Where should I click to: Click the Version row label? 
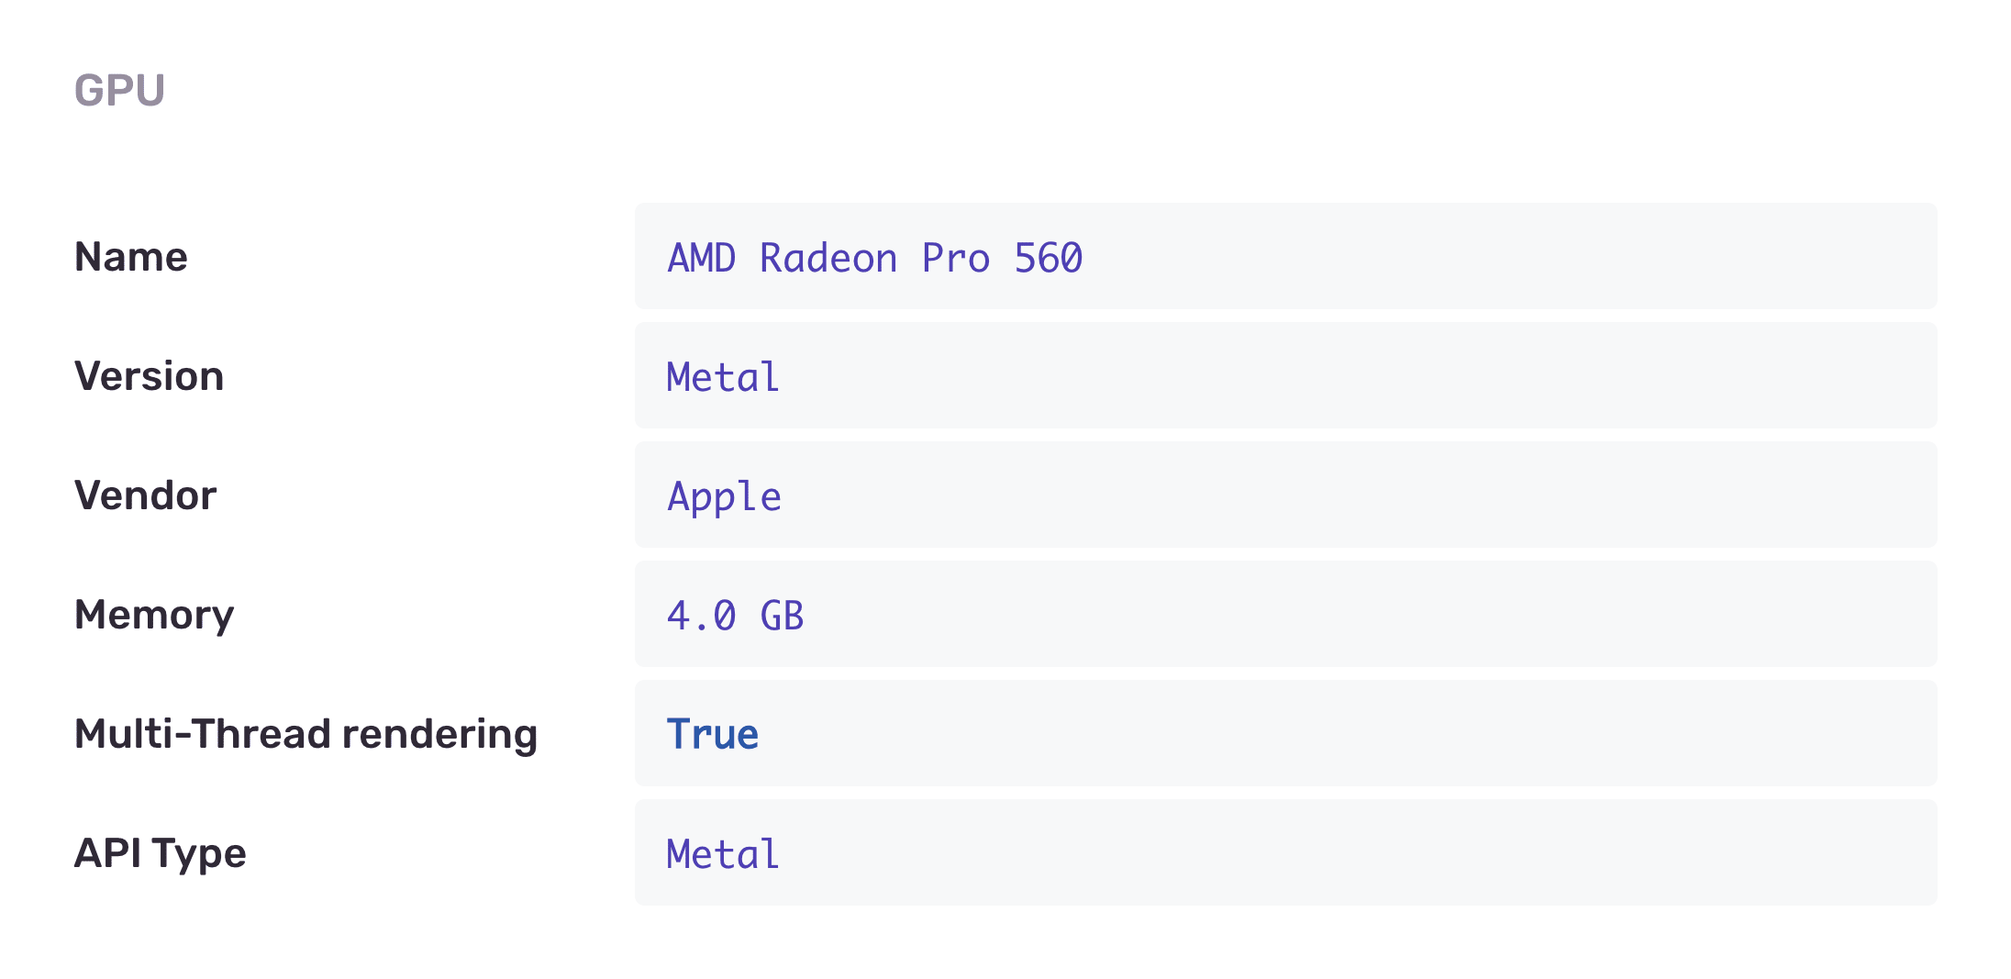point(149,376)
